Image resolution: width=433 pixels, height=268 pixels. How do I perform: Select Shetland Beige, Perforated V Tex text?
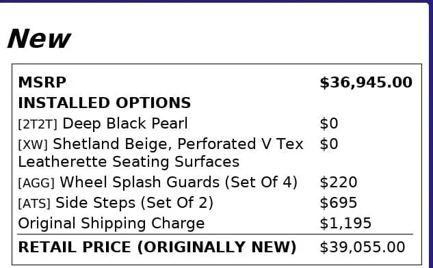(178, 144)
